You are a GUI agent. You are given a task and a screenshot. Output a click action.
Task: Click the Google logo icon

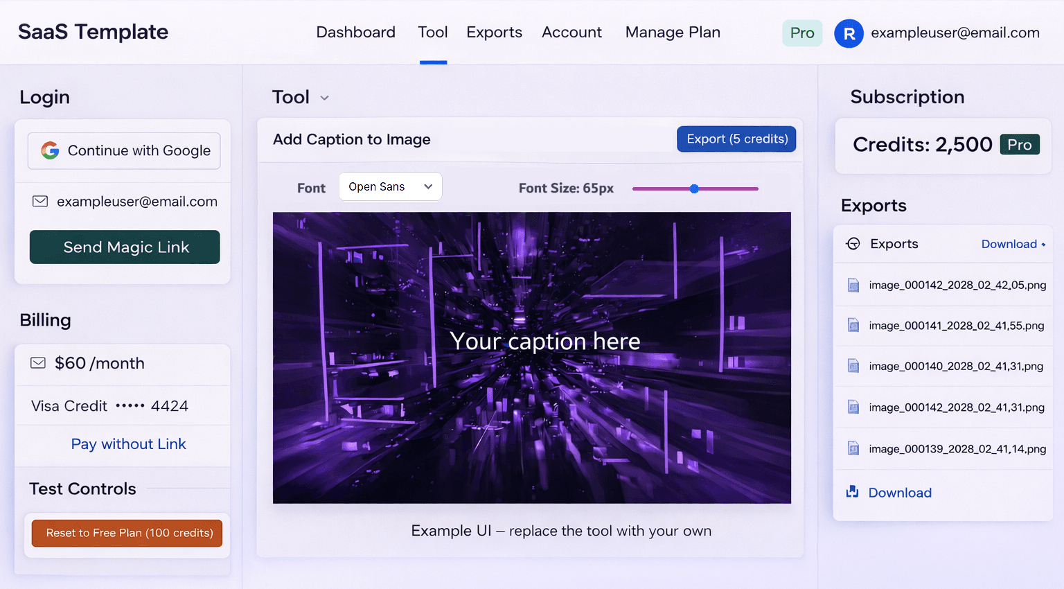click(48, 150)
